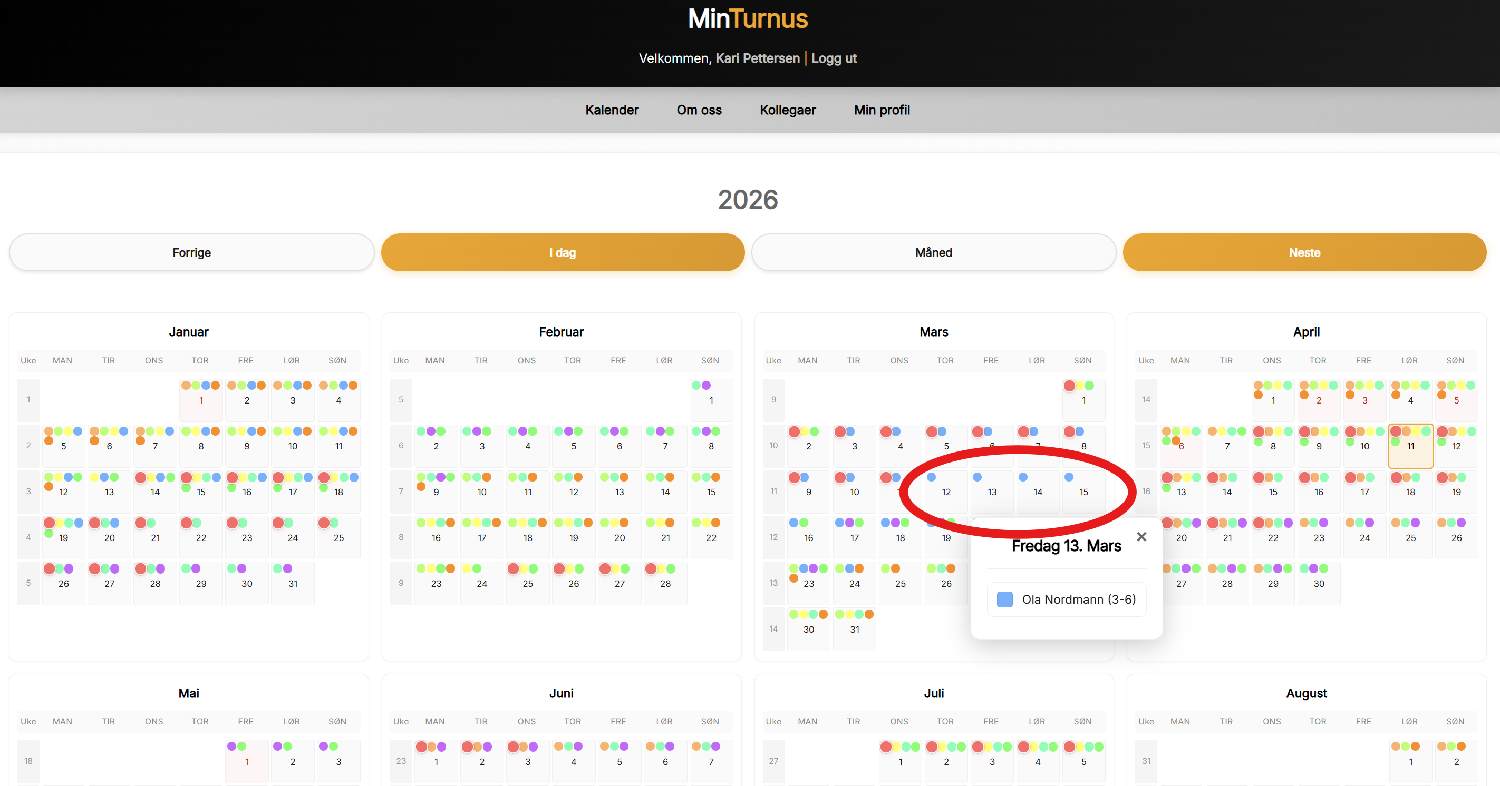Switch to Måned view
The image size is (1500, 786).
pyautogui.click(x=933, y=252)
